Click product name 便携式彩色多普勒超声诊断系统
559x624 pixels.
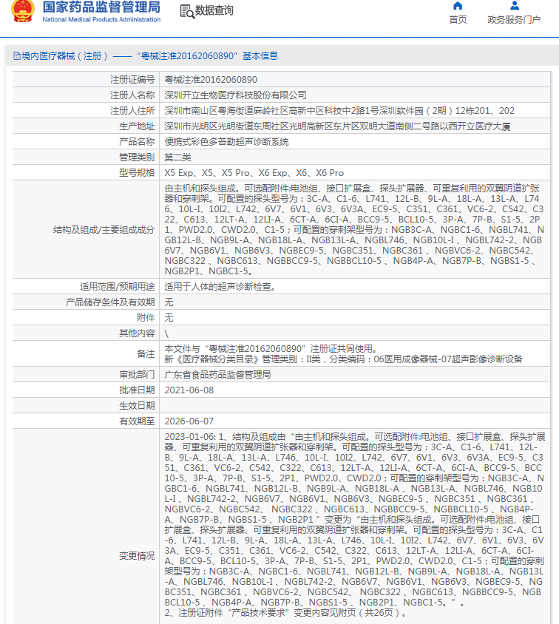click(x=226, y=141)
